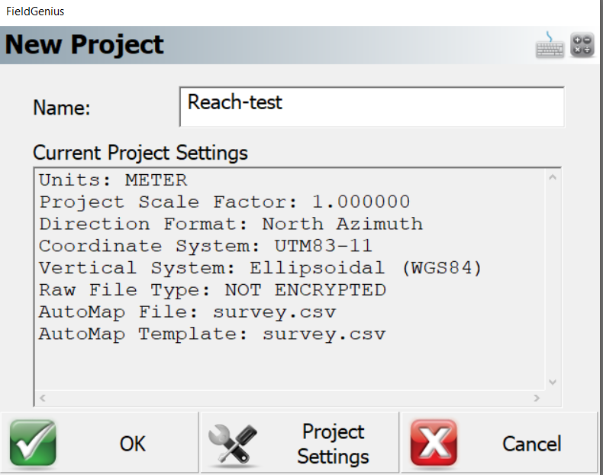
Task: Cancel the new project dialog
Action: pos(500,443)
